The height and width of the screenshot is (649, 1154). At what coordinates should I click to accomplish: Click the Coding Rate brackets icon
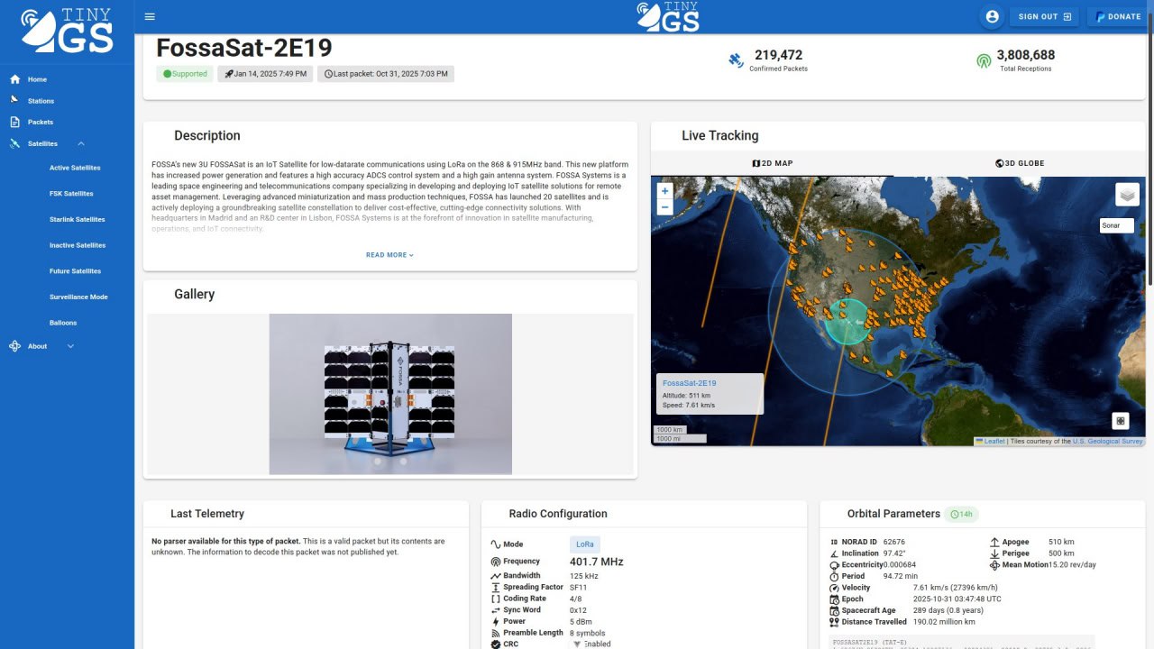tap(495, 599)
